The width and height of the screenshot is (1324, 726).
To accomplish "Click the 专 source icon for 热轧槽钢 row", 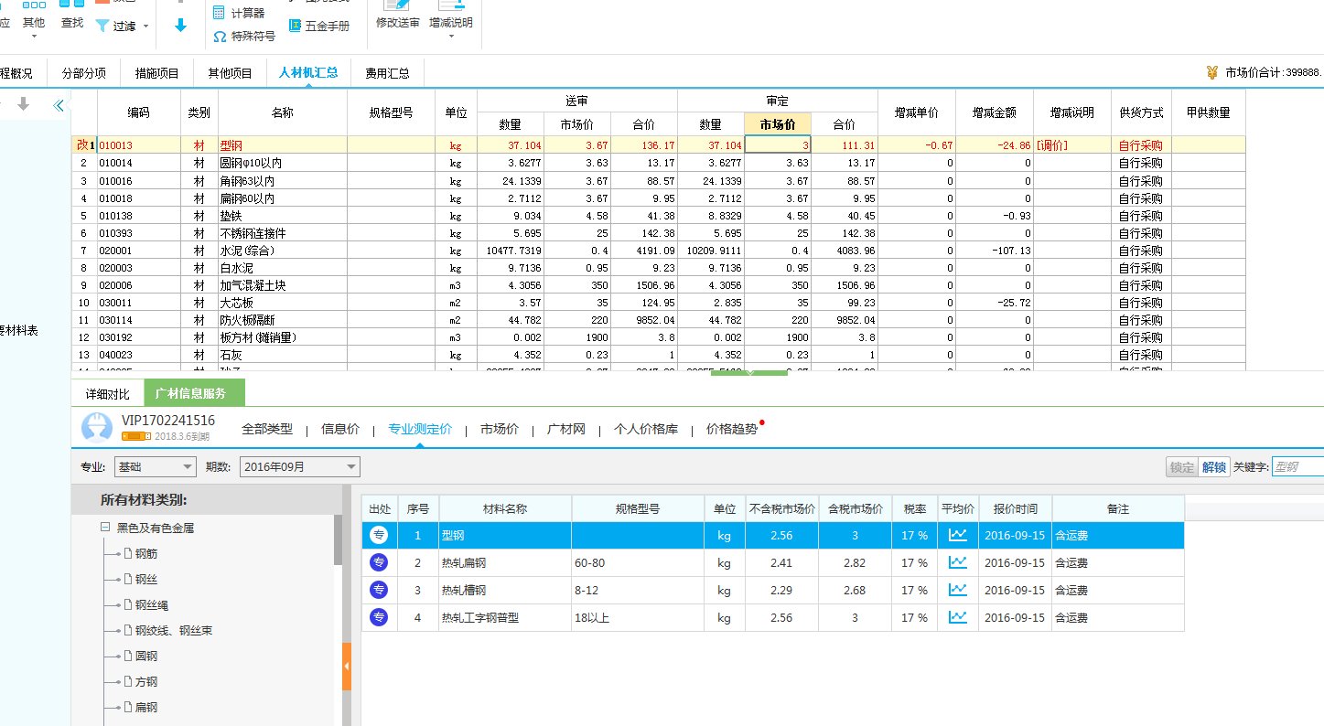I will tap(379, 590).
